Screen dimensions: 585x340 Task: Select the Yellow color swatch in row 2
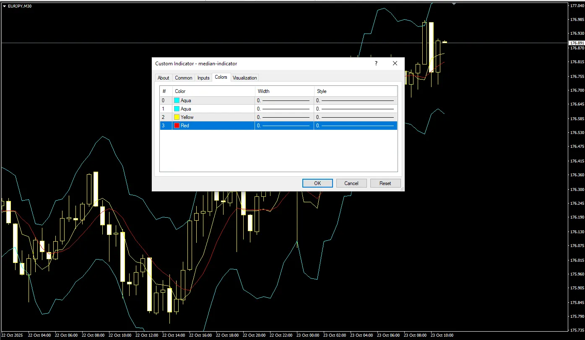pos(177,117)
